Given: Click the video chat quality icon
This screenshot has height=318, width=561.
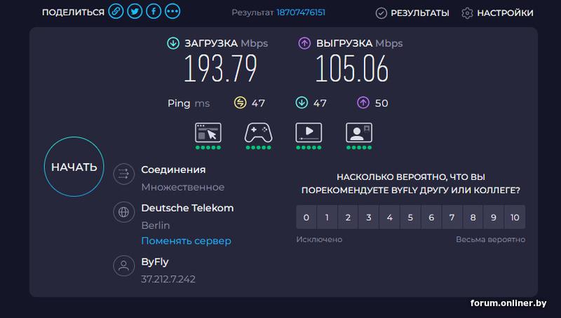Looking at the screenshot, I should 359,132.
